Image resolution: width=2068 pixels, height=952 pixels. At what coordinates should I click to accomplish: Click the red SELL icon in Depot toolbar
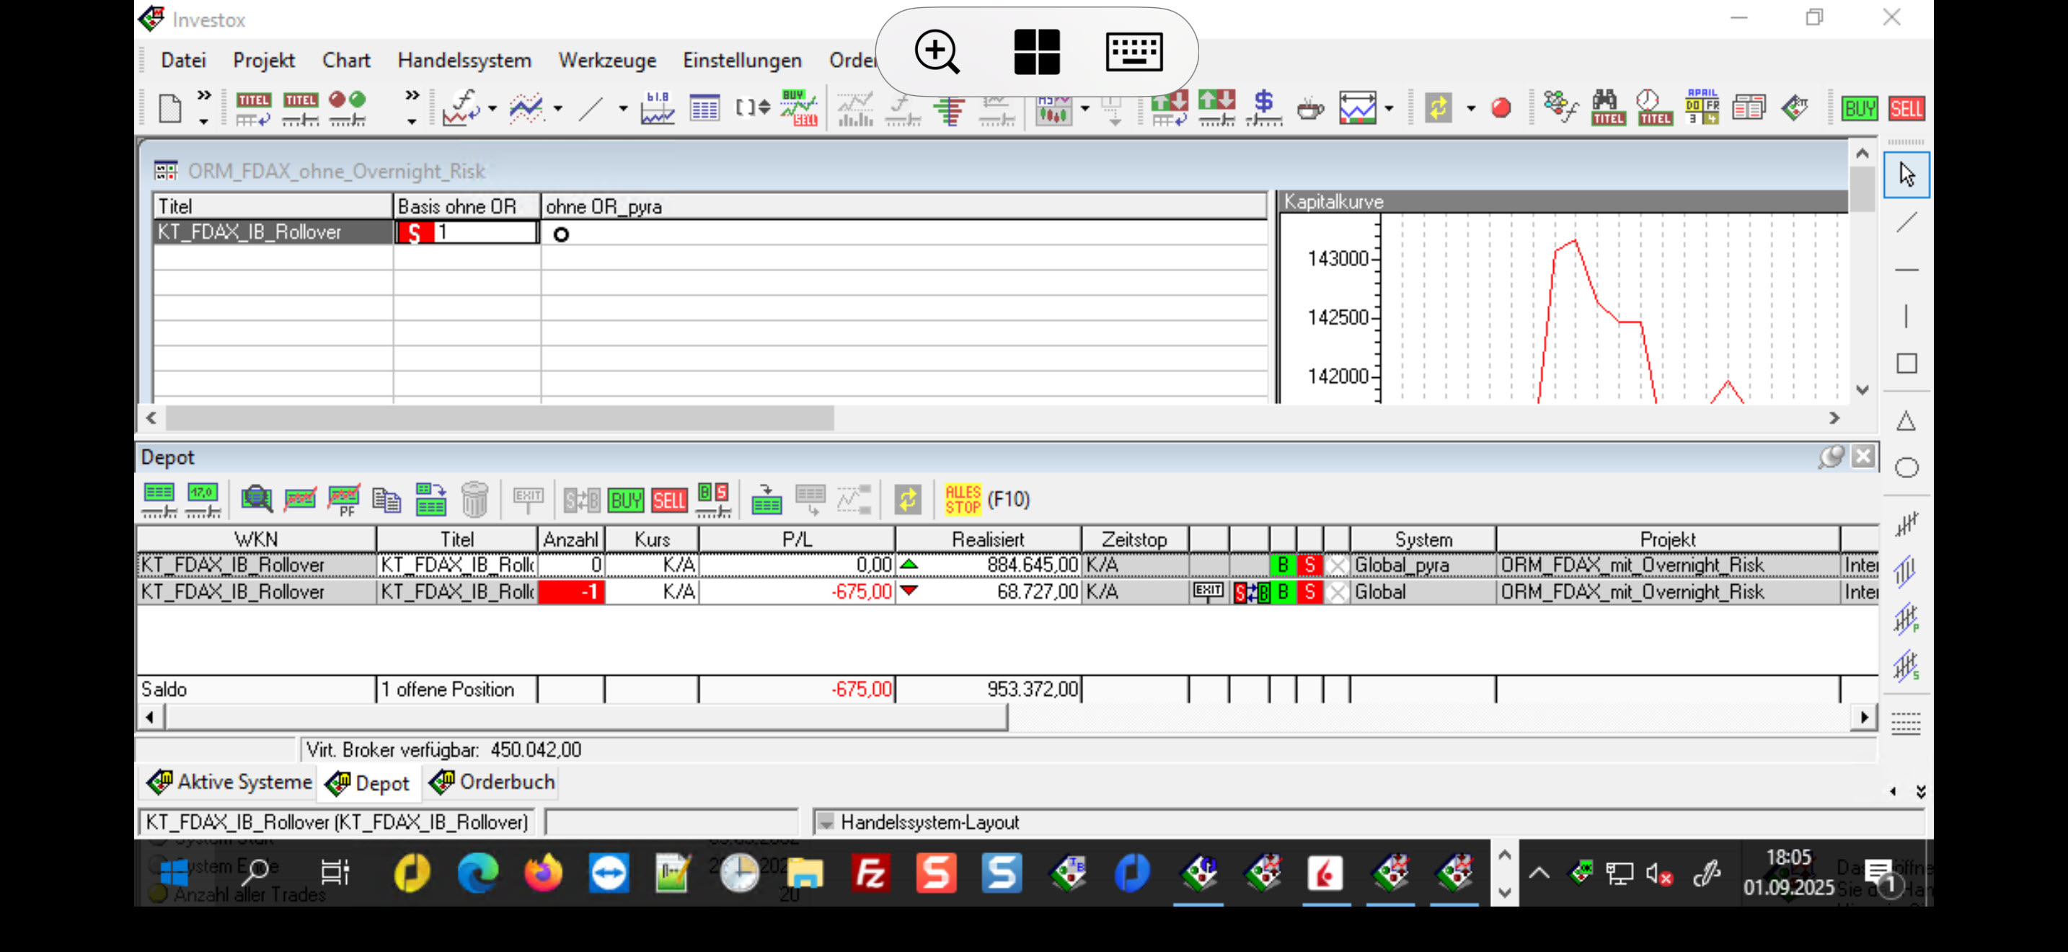(x=668, y=500)
